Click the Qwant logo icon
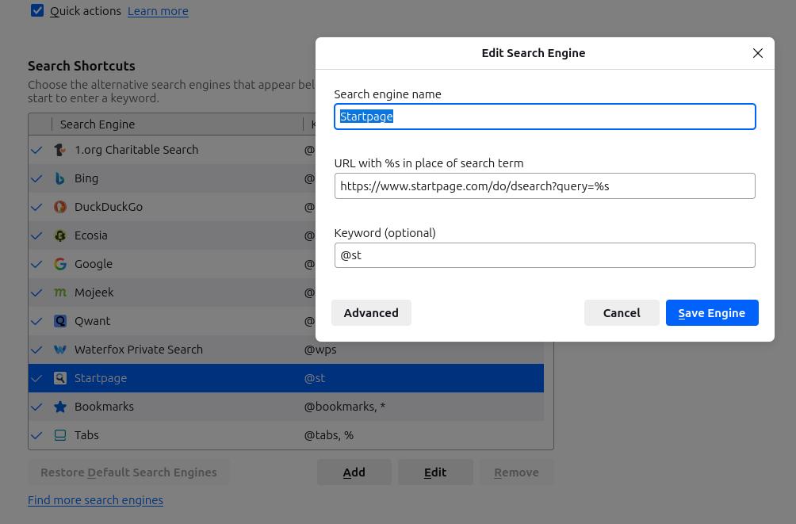Screen dimensions: 796x524 coord(60,321)
